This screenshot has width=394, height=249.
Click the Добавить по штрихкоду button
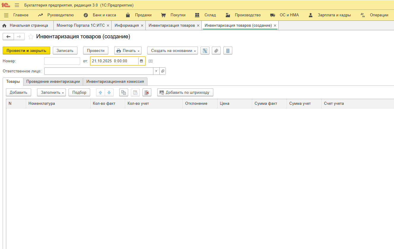pyautogui.click(x=185, y=93)
